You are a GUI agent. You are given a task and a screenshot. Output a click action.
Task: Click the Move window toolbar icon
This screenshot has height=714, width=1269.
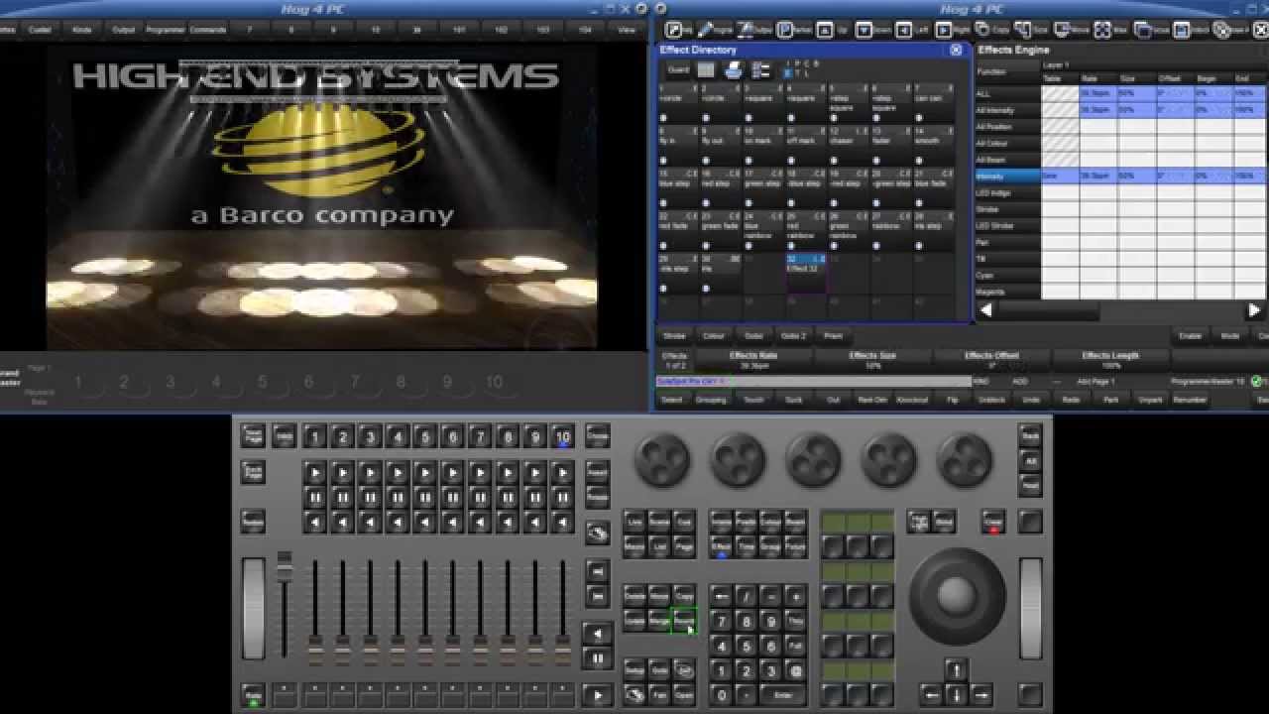point(1074,31)
